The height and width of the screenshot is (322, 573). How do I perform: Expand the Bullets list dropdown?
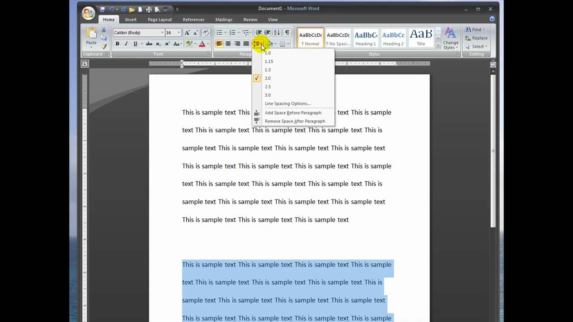coord(225,33)
